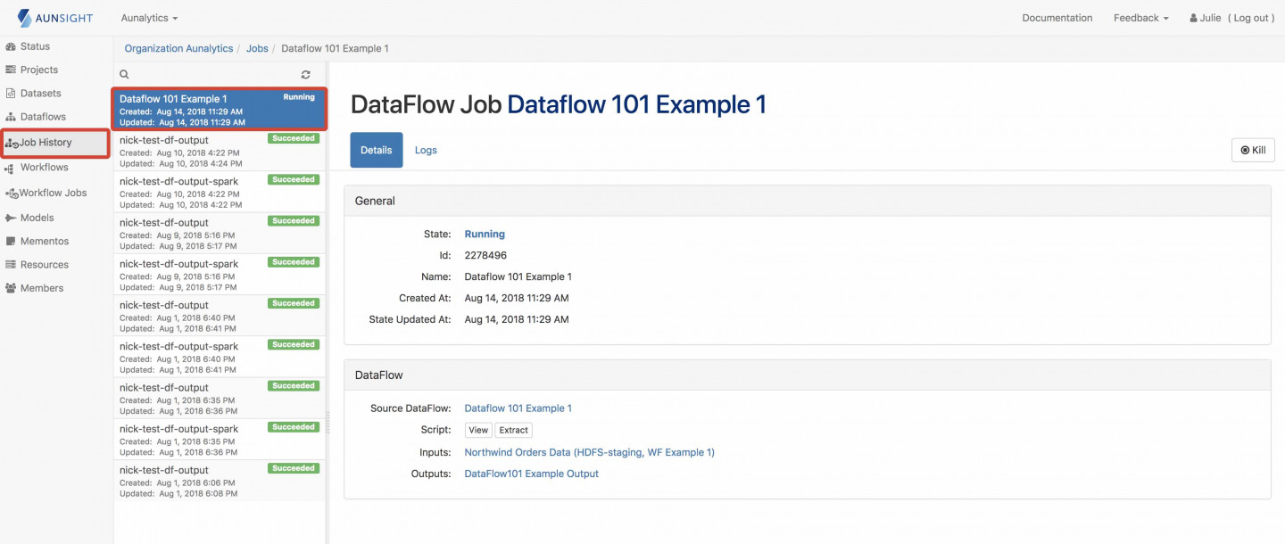Open the Aunalytics organization dropdown

(x=149, y=18)
